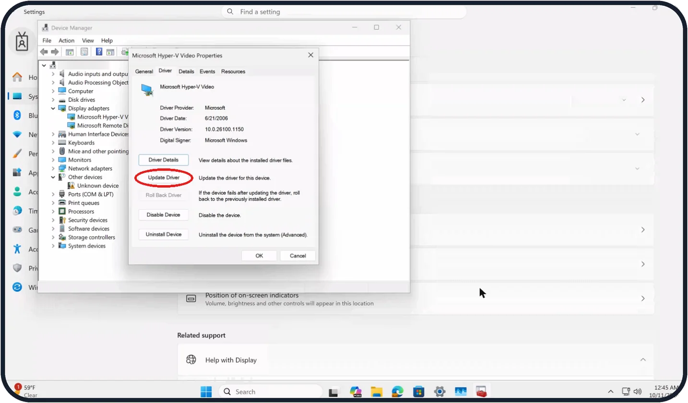Switch to the General tab in Properties
Viewport: 688px width, 403px height.
pos(144,71)
